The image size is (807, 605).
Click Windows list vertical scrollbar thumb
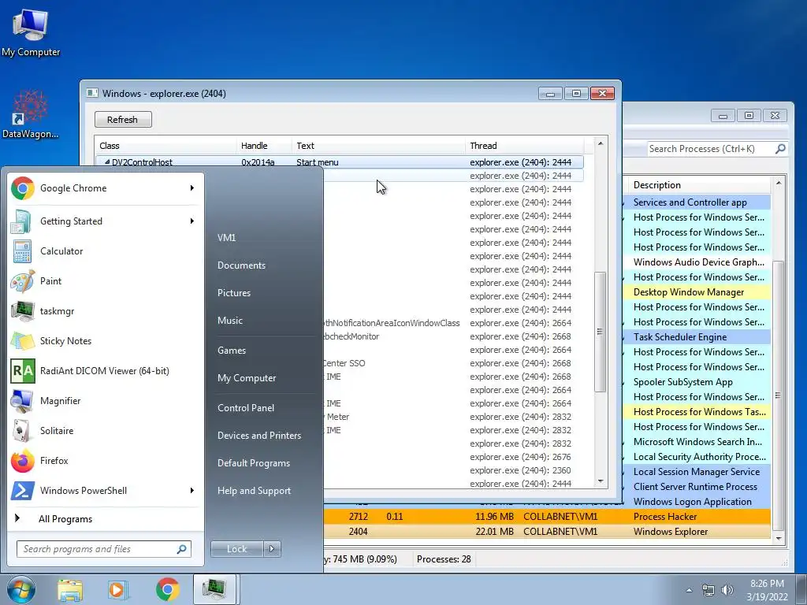[600, 332]
